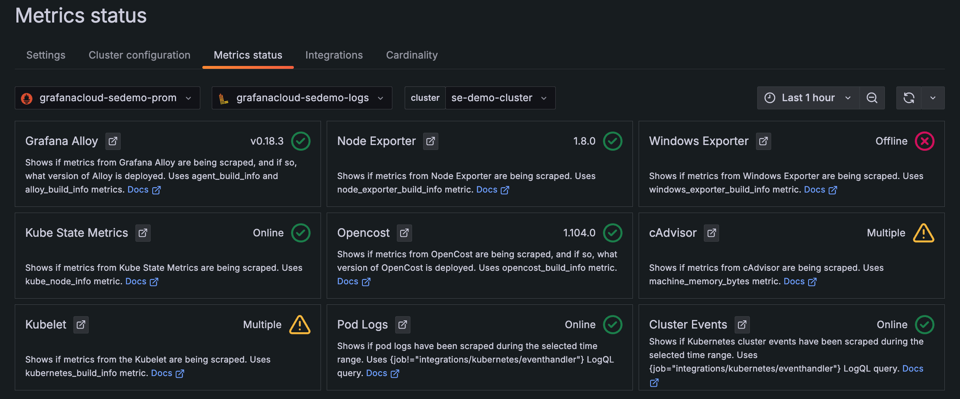Open Node Exporter external link icon
Viewport: 960px width, 399px height.
(x=431, y=141)
